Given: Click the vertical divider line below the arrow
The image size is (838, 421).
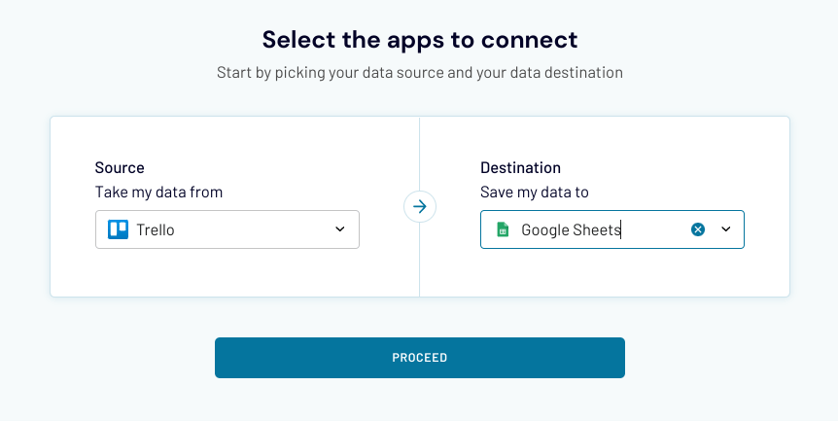Looking at the screenshot, I should [x=420, y=260].
